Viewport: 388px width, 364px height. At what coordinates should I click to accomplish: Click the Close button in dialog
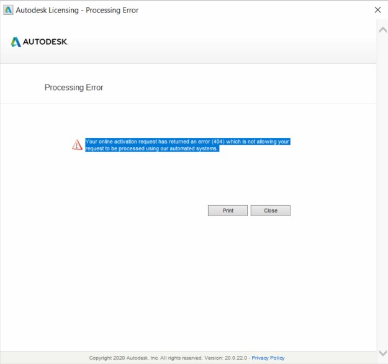click(271, 211)
